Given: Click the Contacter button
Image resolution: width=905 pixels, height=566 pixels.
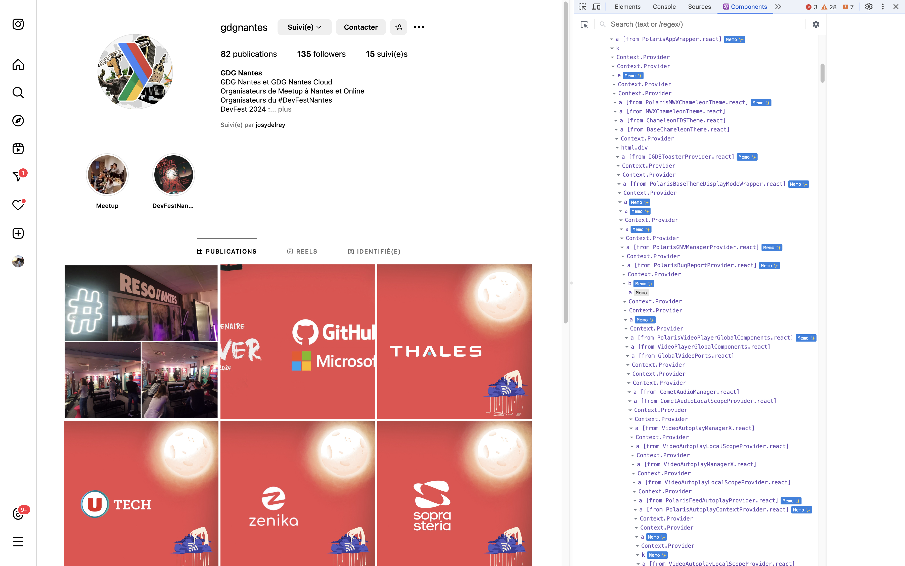Looking at the screenshot, I should point(360,27).
